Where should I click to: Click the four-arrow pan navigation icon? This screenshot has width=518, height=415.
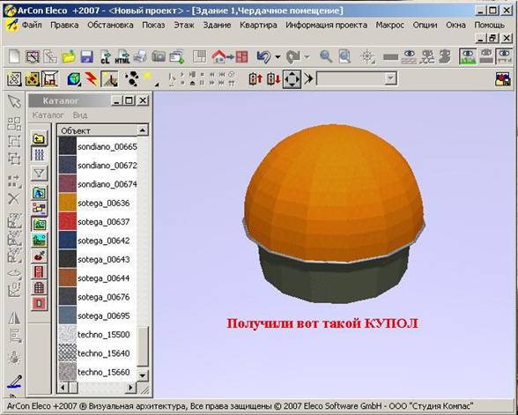[x=292, y=79]
